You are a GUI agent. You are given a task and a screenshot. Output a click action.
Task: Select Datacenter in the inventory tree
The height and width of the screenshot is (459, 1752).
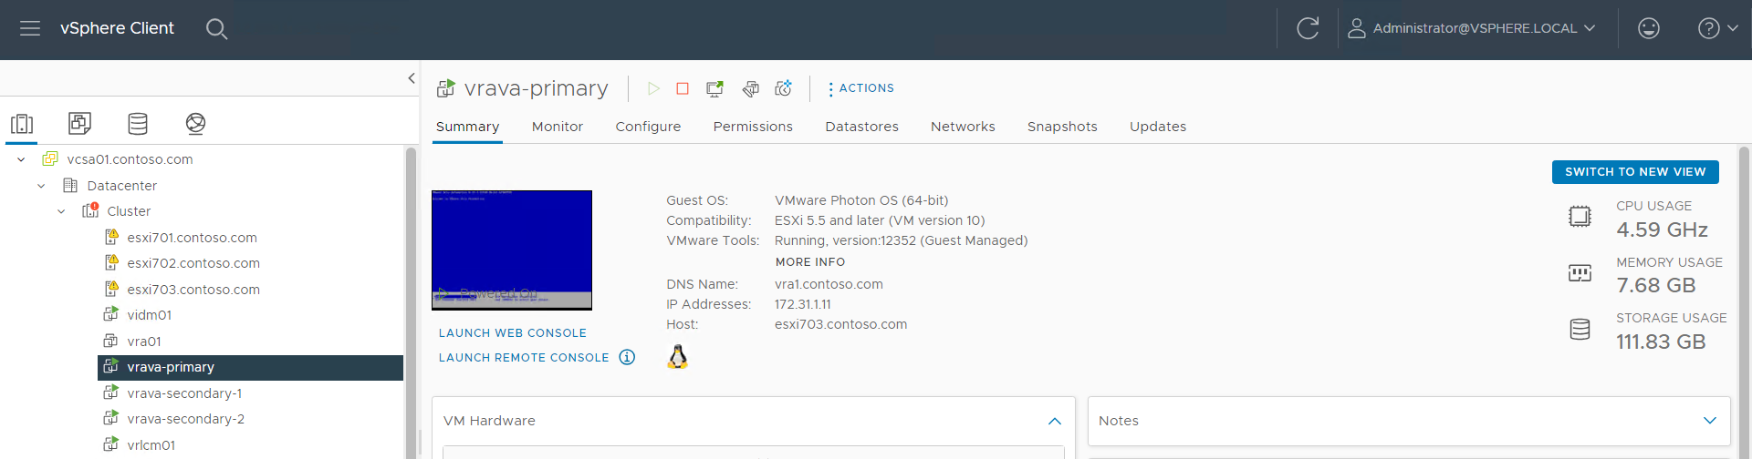coord(122,186)
